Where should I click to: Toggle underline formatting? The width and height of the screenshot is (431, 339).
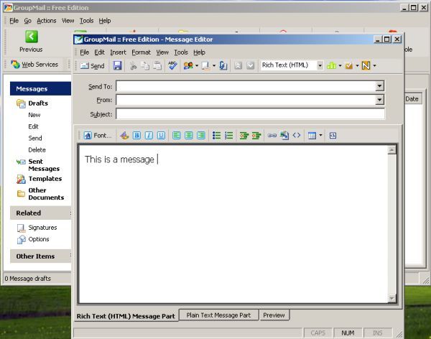click(161, 135)
